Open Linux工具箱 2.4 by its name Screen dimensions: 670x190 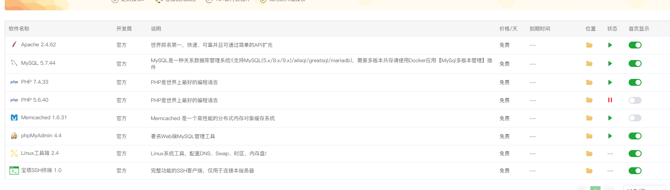[40, 153]
